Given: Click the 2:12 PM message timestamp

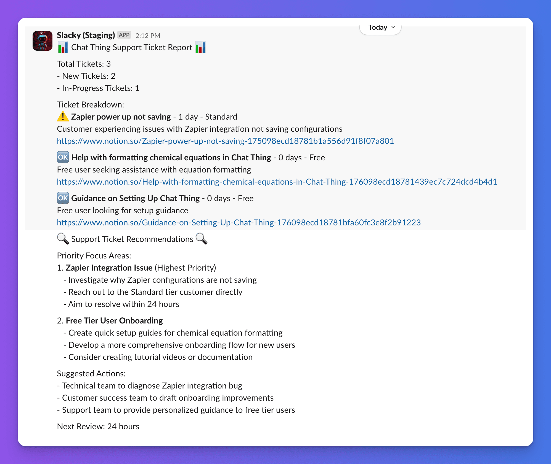Looking at the screenshot, I should pyautogui.click(x=148, y=36).
